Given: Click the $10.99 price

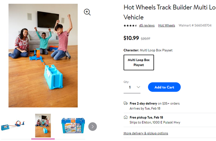Looking at the screenshot, I should pos(131,38).
